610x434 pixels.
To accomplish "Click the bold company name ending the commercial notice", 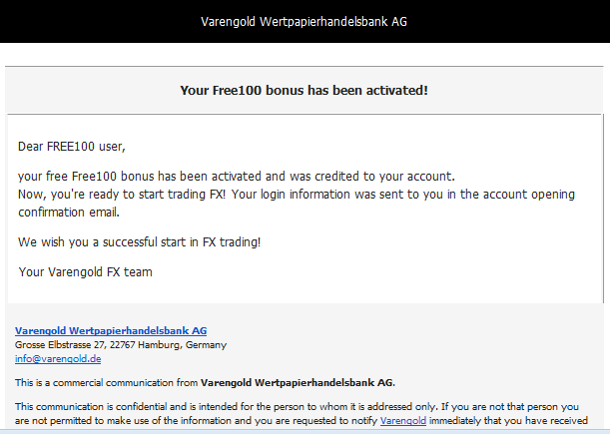I will [298, 383].
